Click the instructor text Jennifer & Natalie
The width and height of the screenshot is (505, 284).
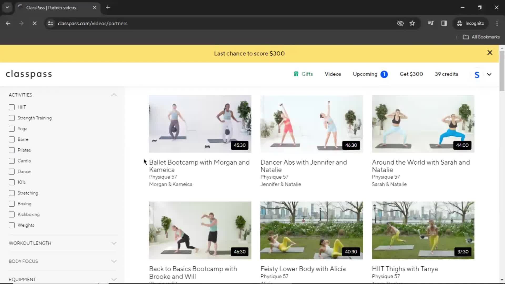[281, 184]
